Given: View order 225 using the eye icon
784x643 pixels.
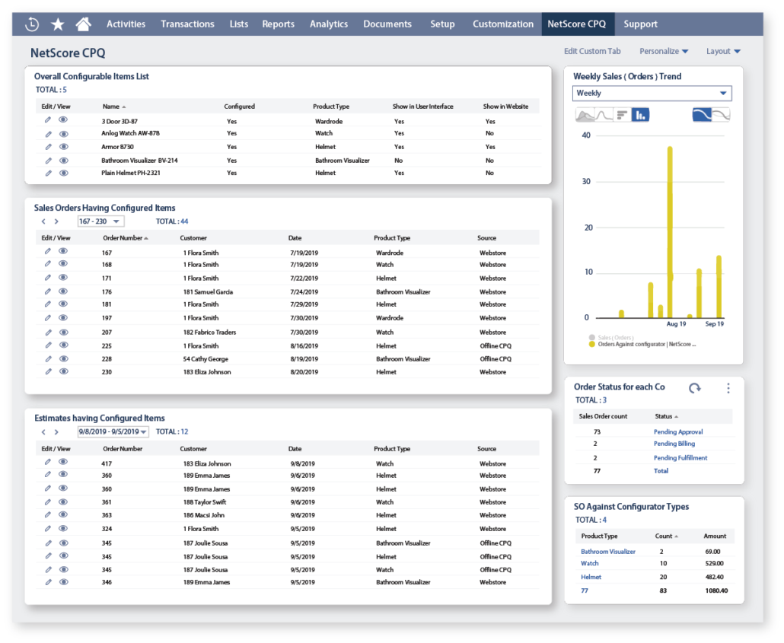Looking at the screenshot, I should click(x=63, y=345).
